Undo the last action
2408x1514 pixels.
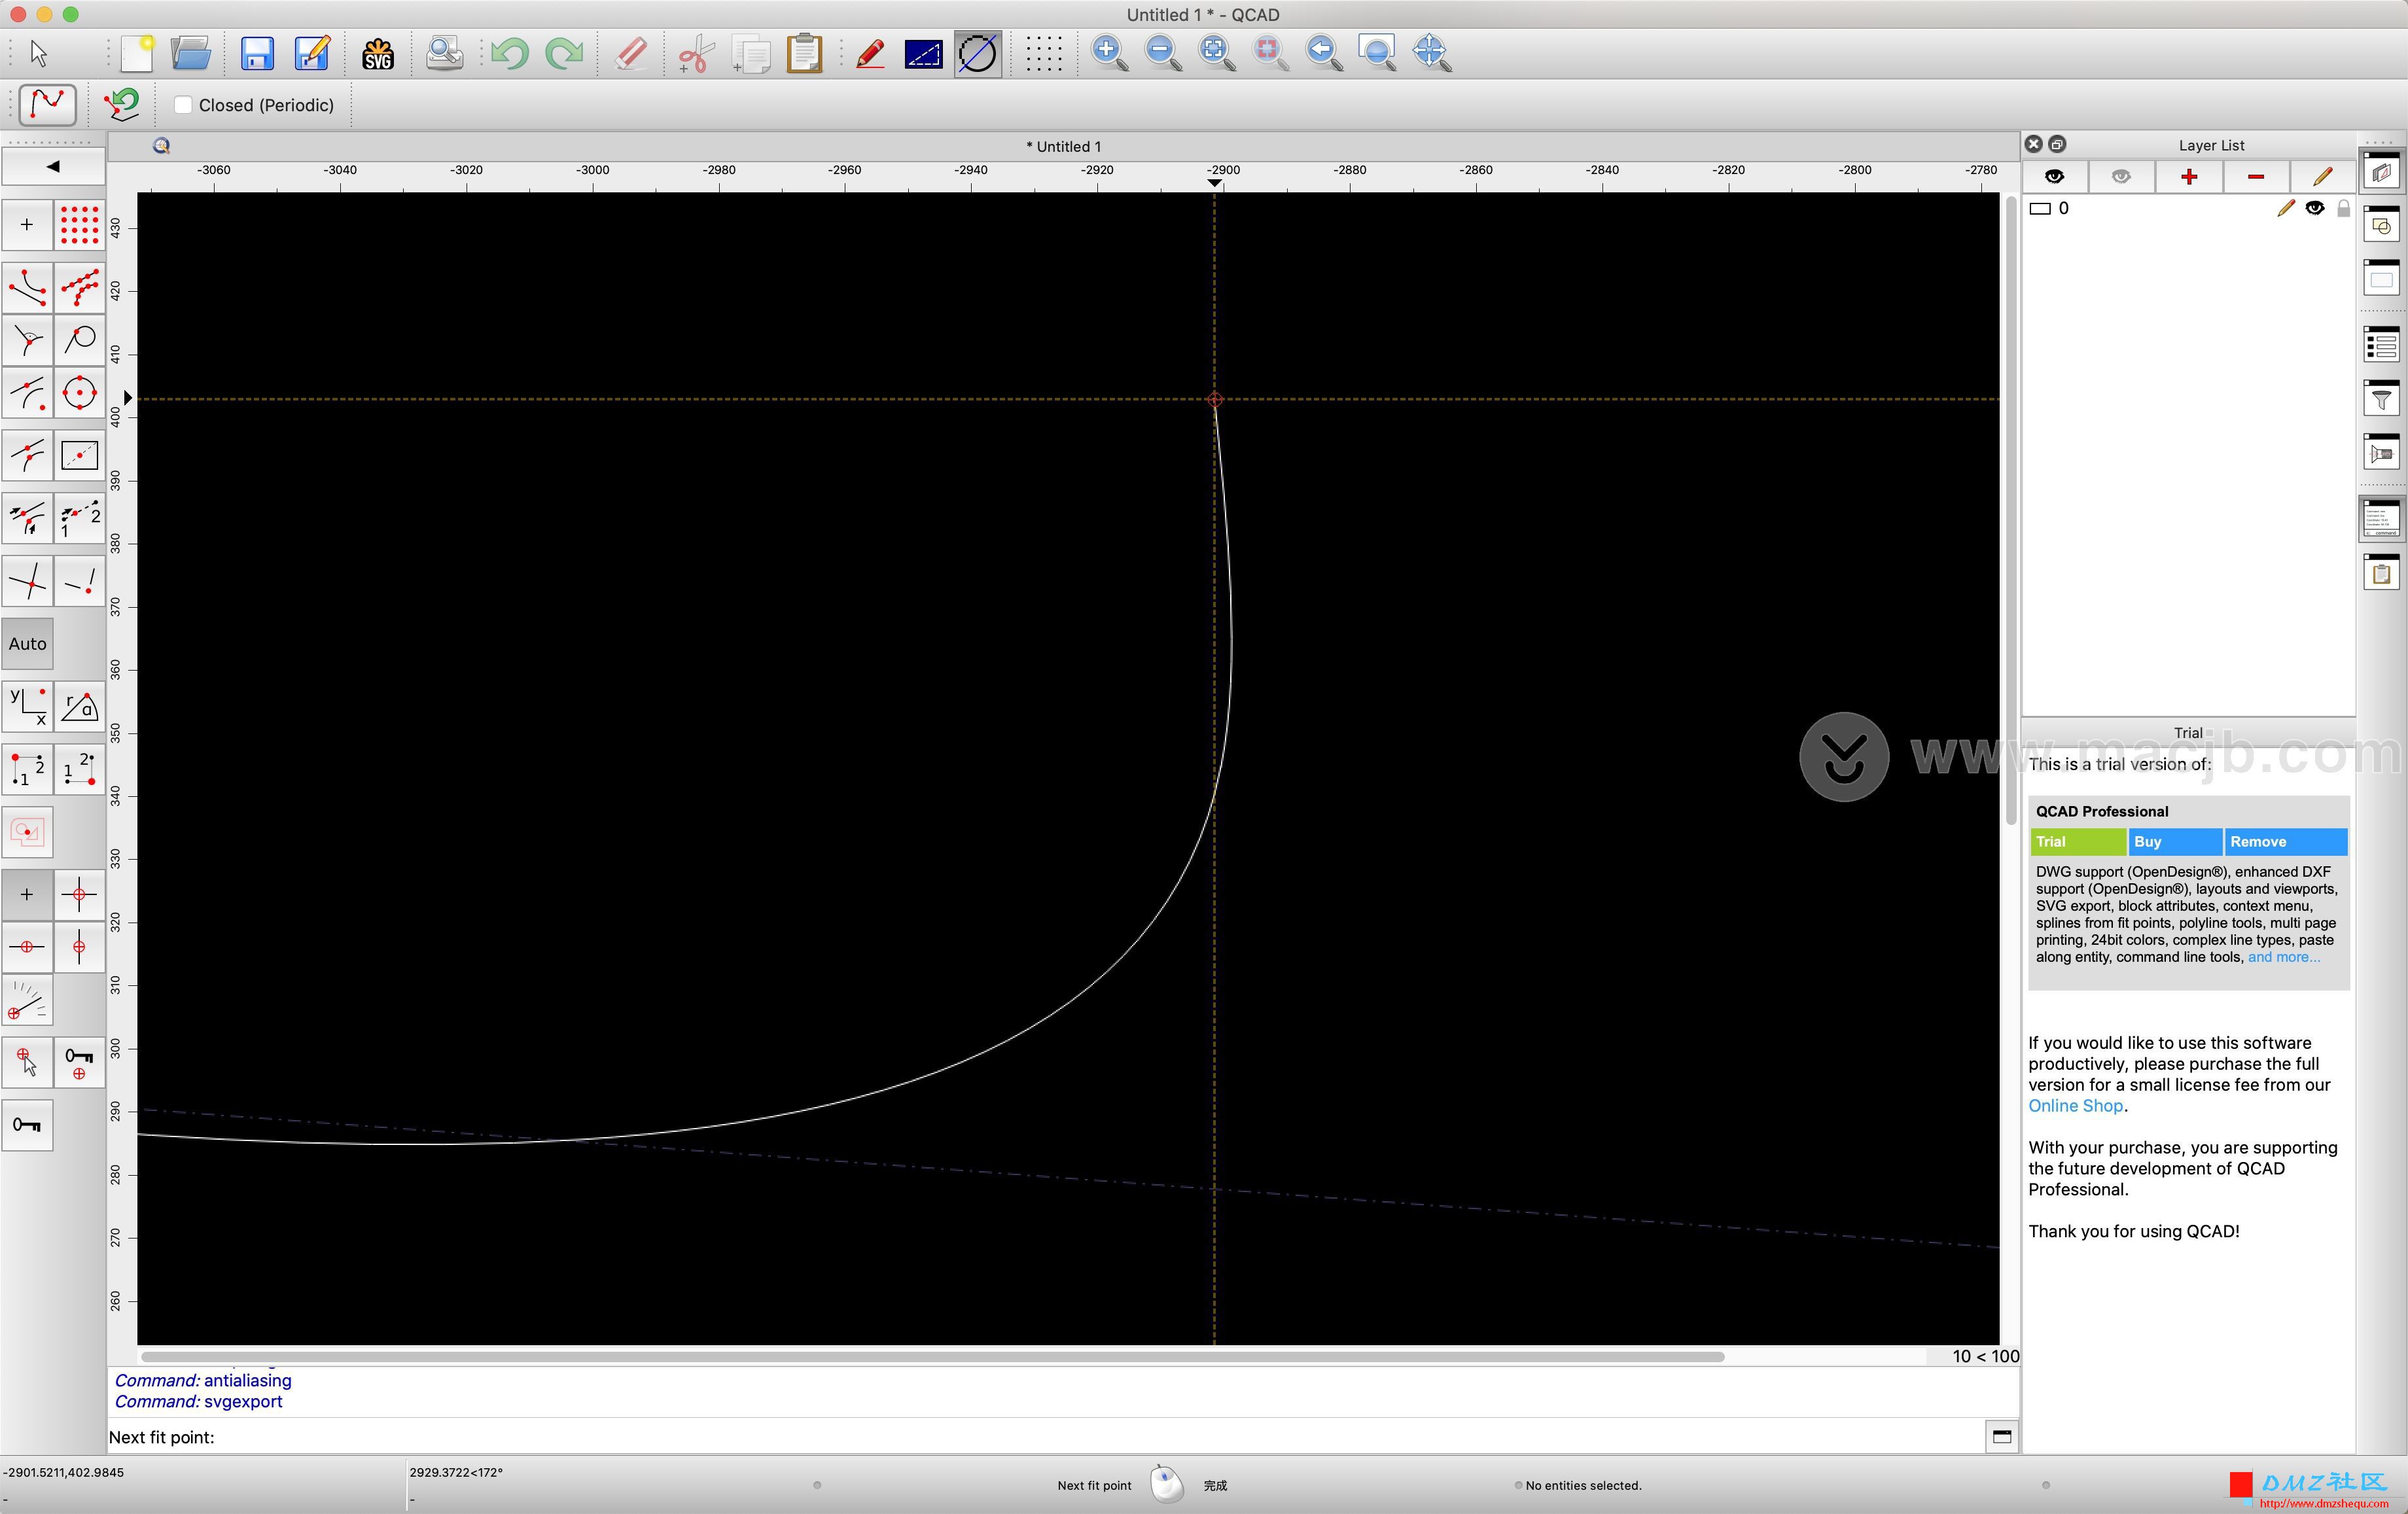coord(510,53)
